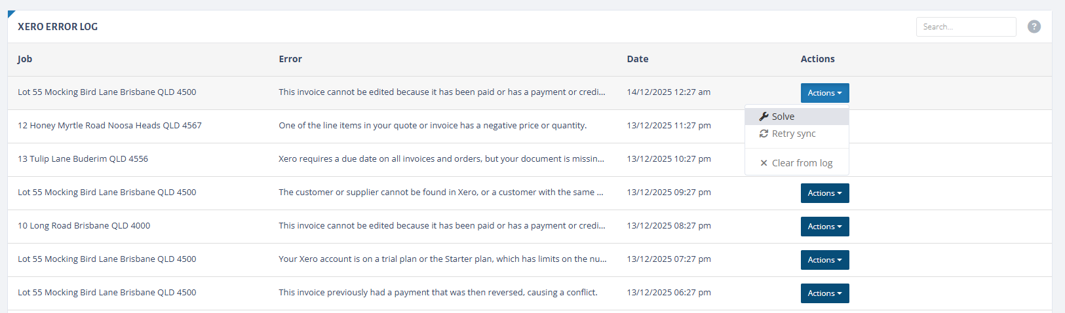This screenshot has width=1065, height=313.
Task: Click the Date column header
Action: [x=638, y=59]
